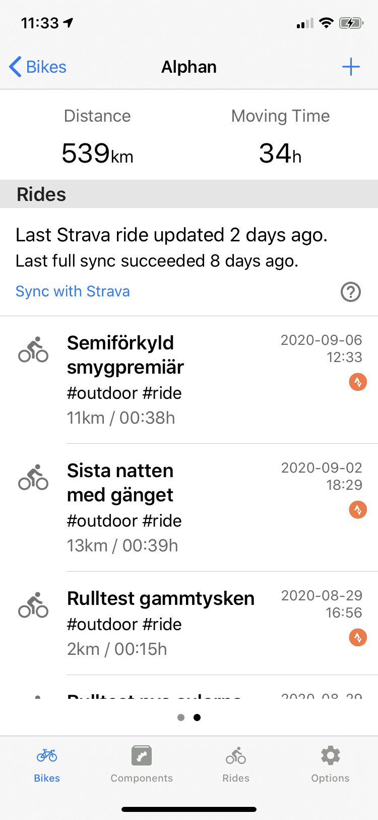Open the help question mark icon
378x820 pixels.
351,291
